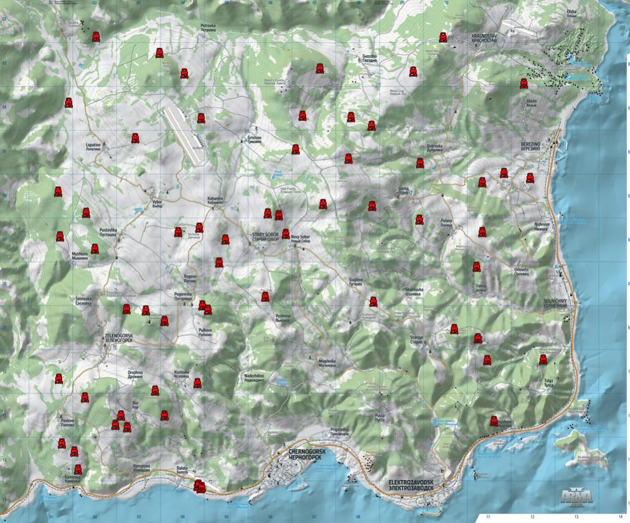630x523 pixels.
Task: Select the Balota label
Action: point(182,470)
